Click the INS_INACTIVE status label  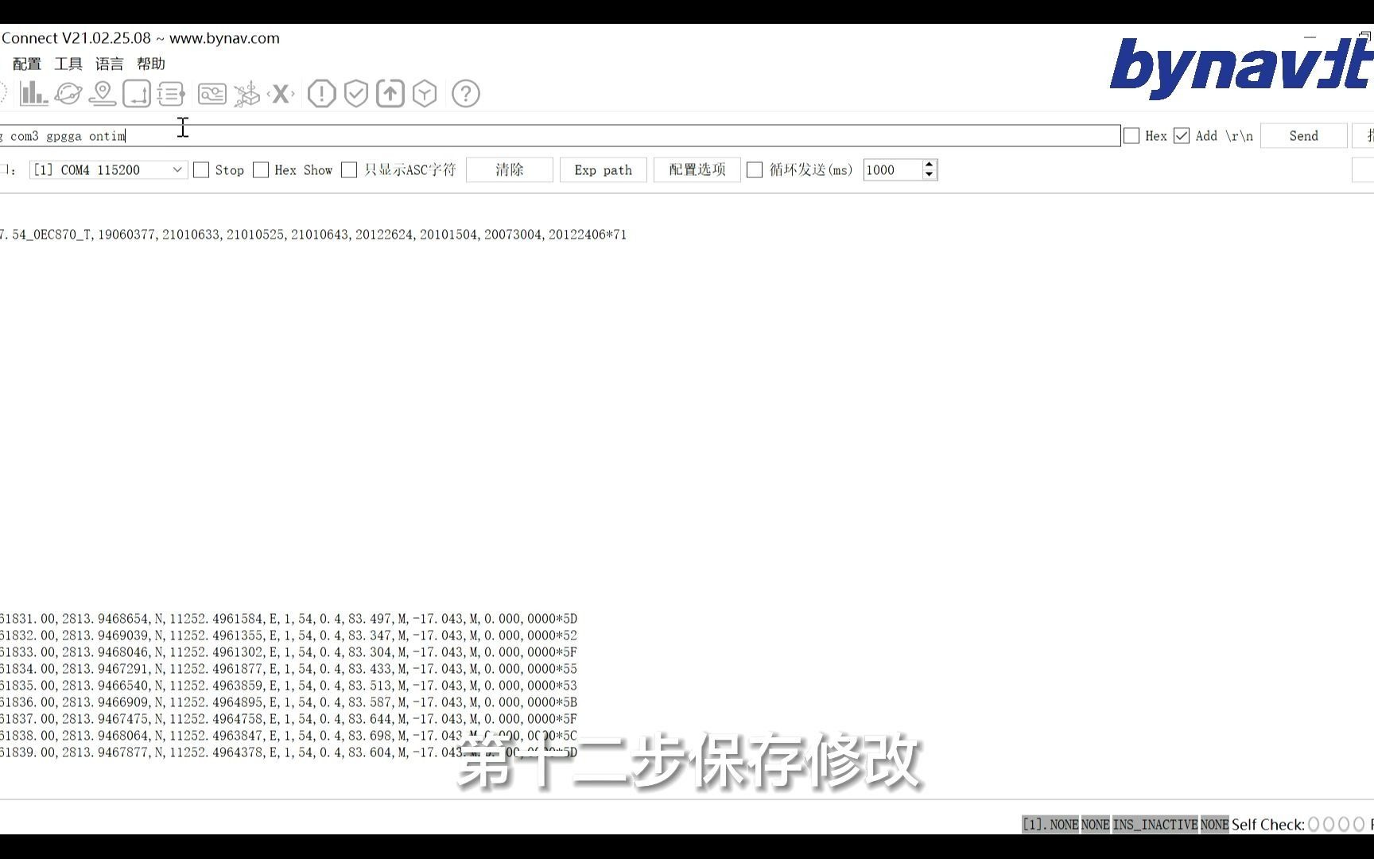1155,825
